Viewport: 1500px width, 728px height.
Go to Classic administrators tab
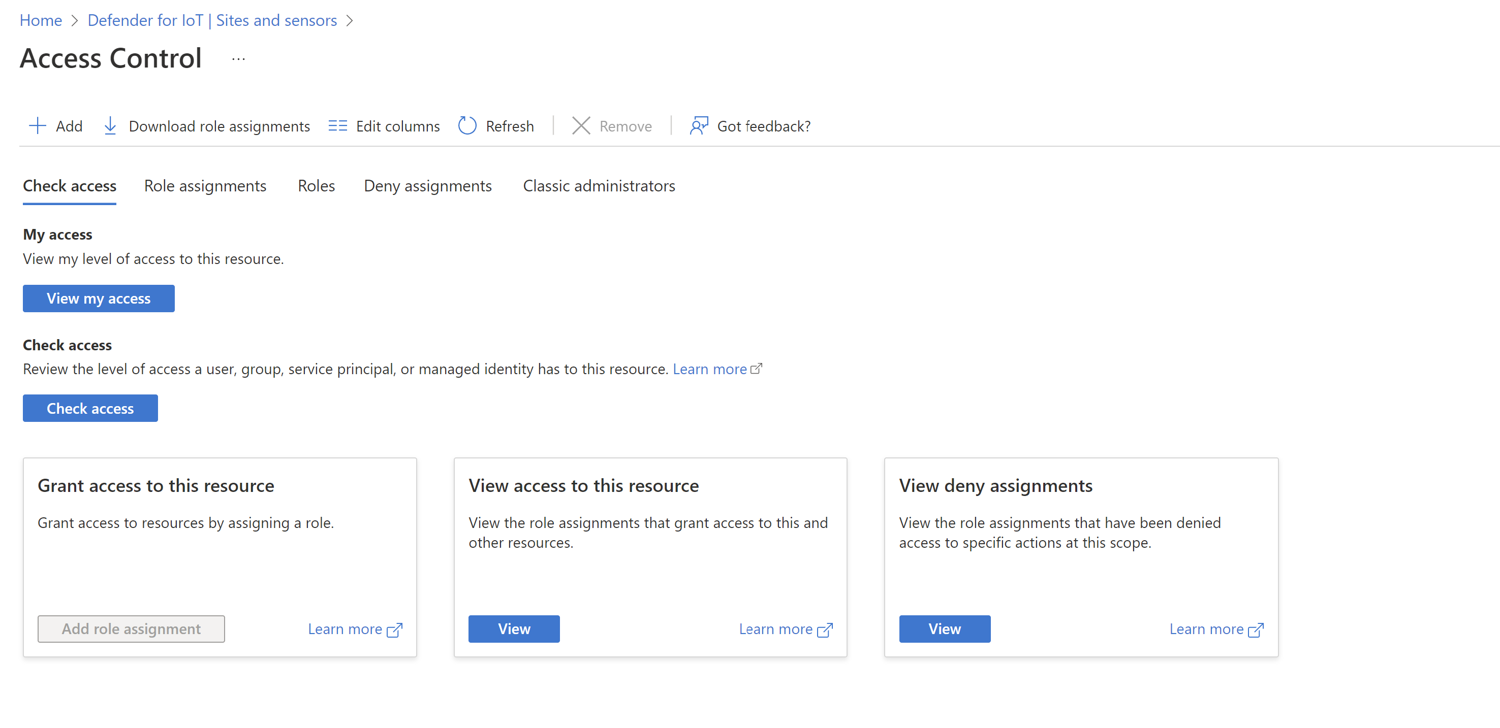(599, 186)
